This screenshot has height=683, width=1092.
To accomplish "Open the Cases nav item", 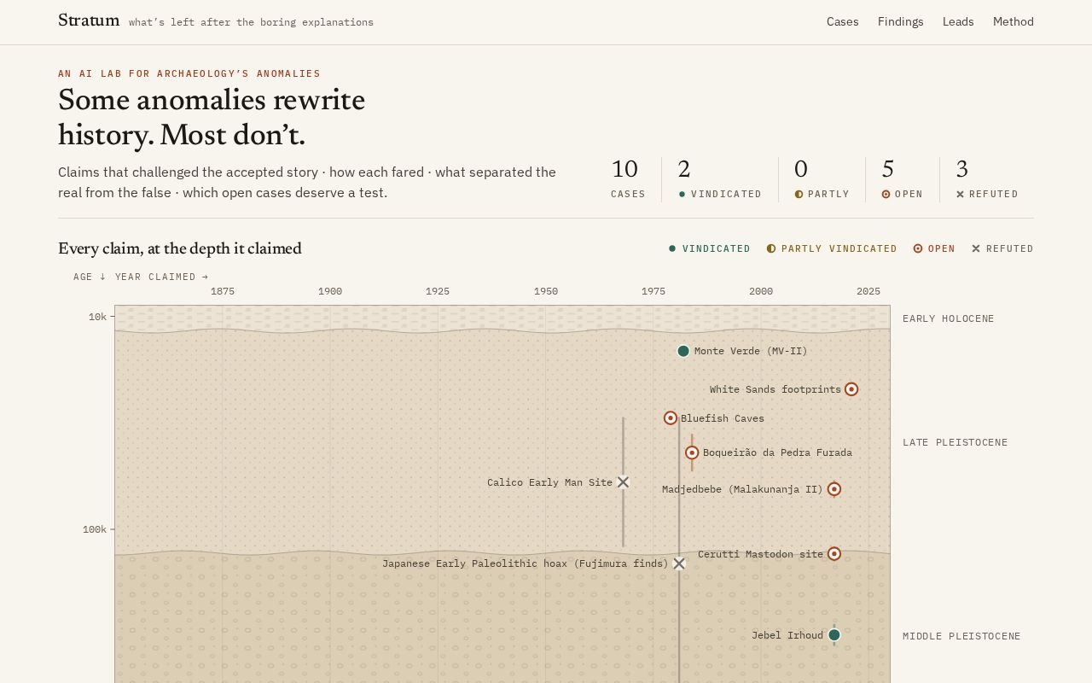I will [x=843, y=21].
